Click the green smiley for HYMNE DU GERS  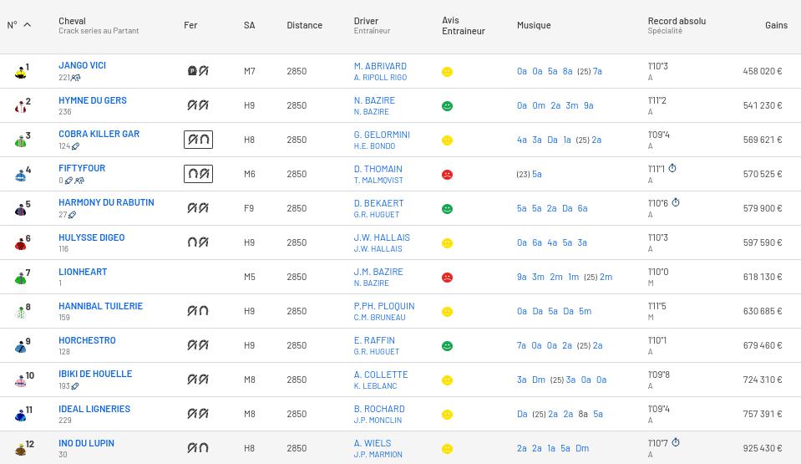[x=447, y=106]
